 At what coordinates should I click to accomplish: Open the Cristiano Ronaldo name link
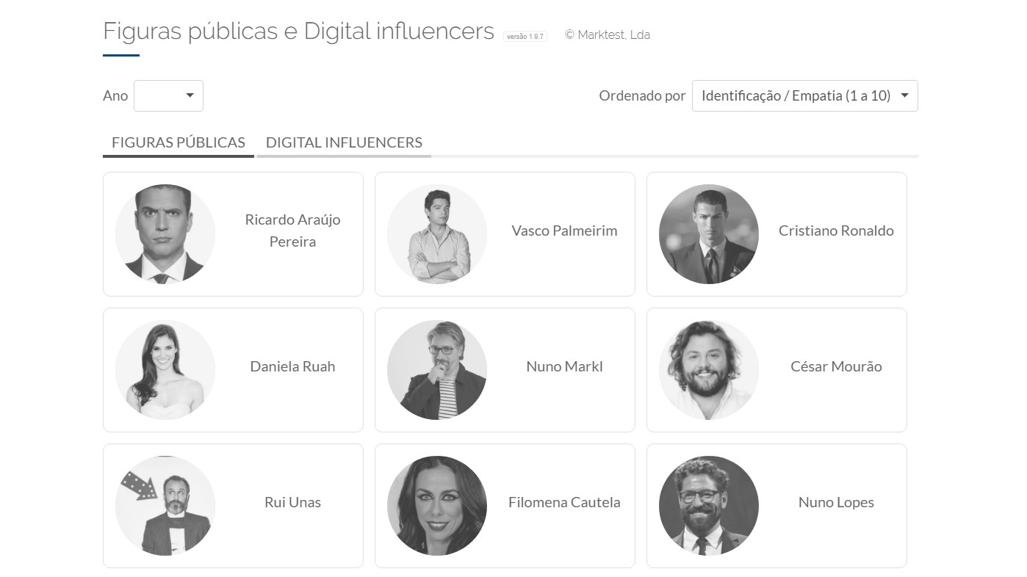pos(836,231)
